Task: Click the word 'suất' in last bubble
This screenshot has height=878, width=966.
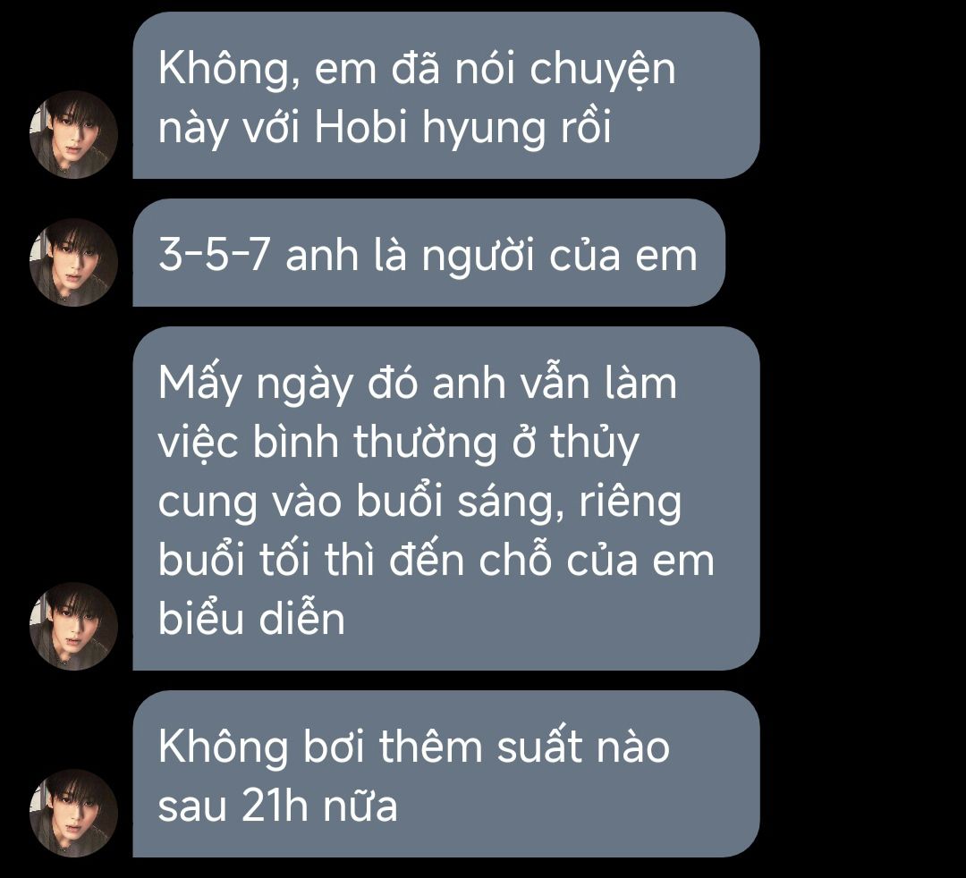Action: (x=539, y=746)
